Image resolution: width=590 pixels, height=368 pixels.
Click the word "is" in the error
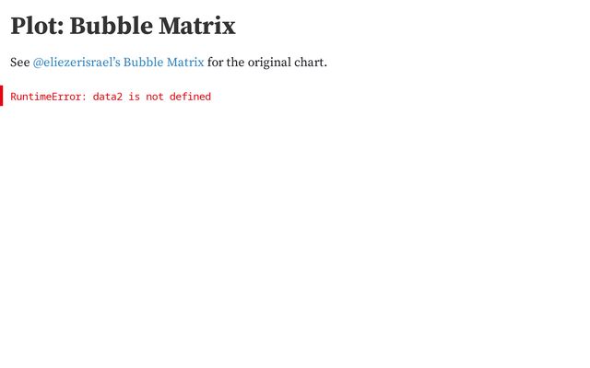[x=134, y=97]
